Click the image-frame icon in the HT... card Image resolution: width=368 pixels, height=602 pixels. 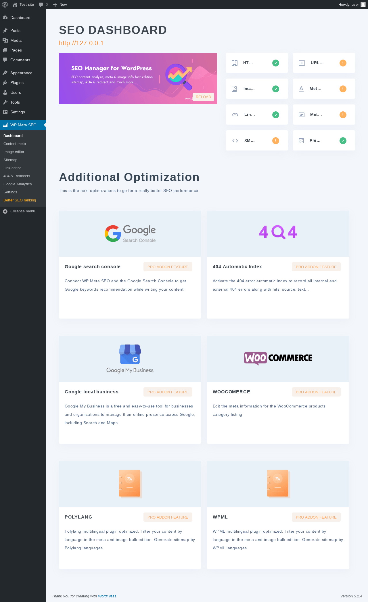click(235, 63)
